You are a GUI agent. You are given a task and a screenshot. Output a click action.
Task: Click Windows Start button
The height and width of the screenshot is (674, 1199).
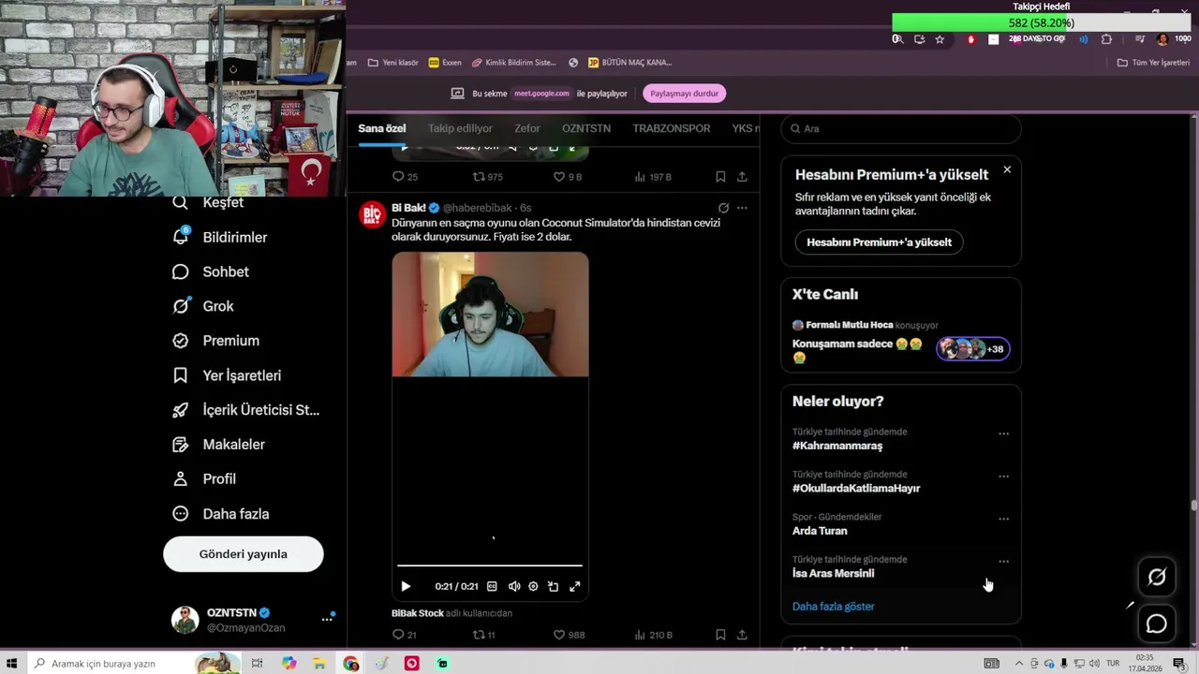(x=12, y=664)
